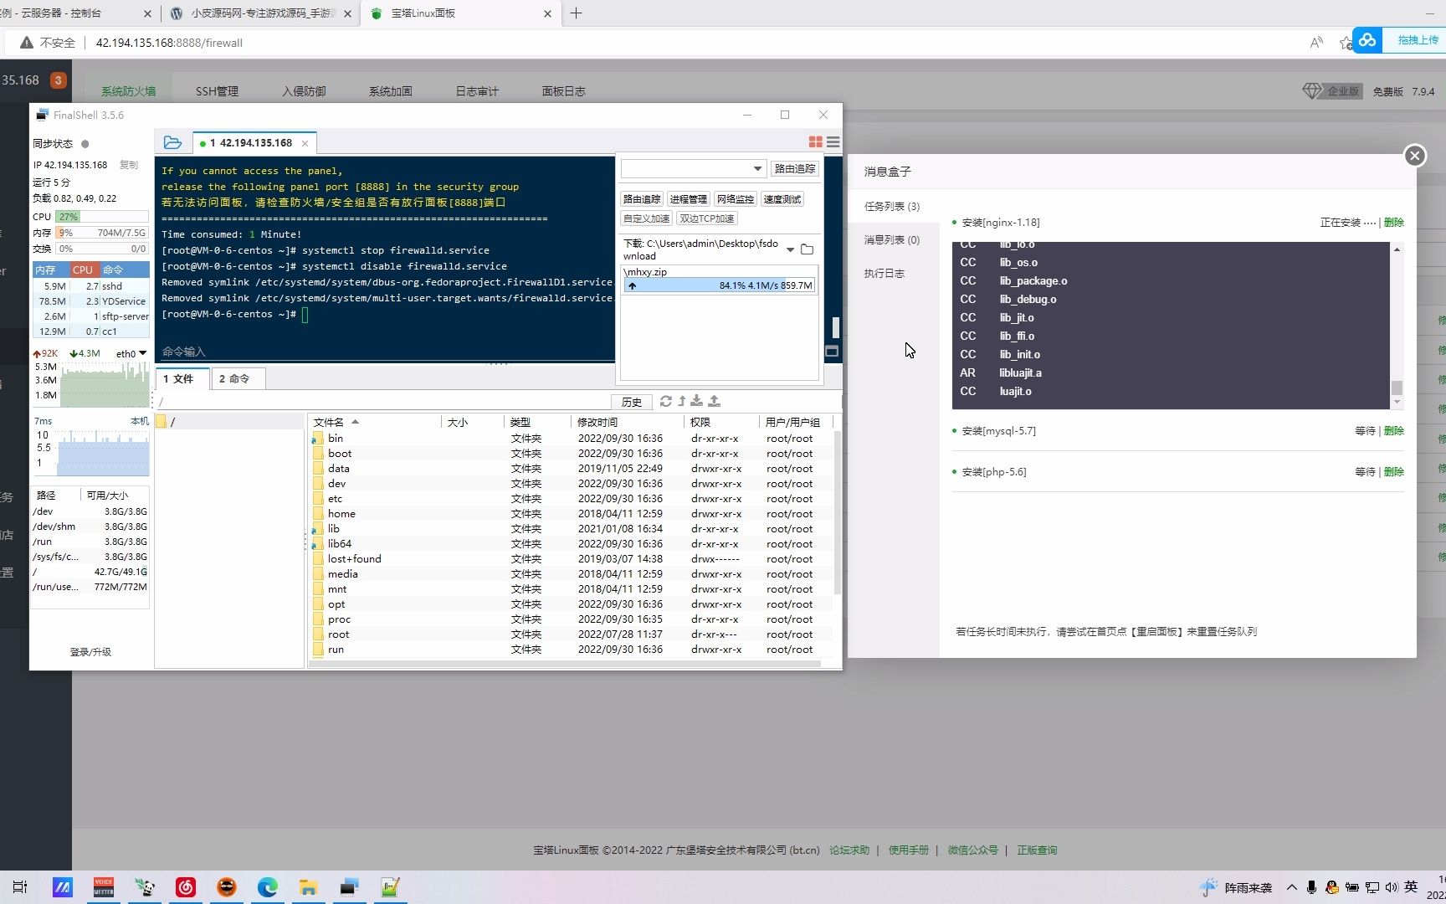This screenshot has width=1446, height=904.
Task: Open FinalShell app icon on the taskbar
Action: point(349,887)
